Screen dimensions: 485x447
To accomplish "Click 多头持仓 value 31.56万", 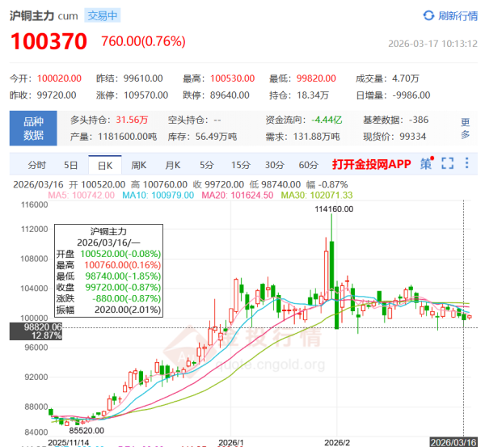I will pyautogui.click(x=132, y=120).
